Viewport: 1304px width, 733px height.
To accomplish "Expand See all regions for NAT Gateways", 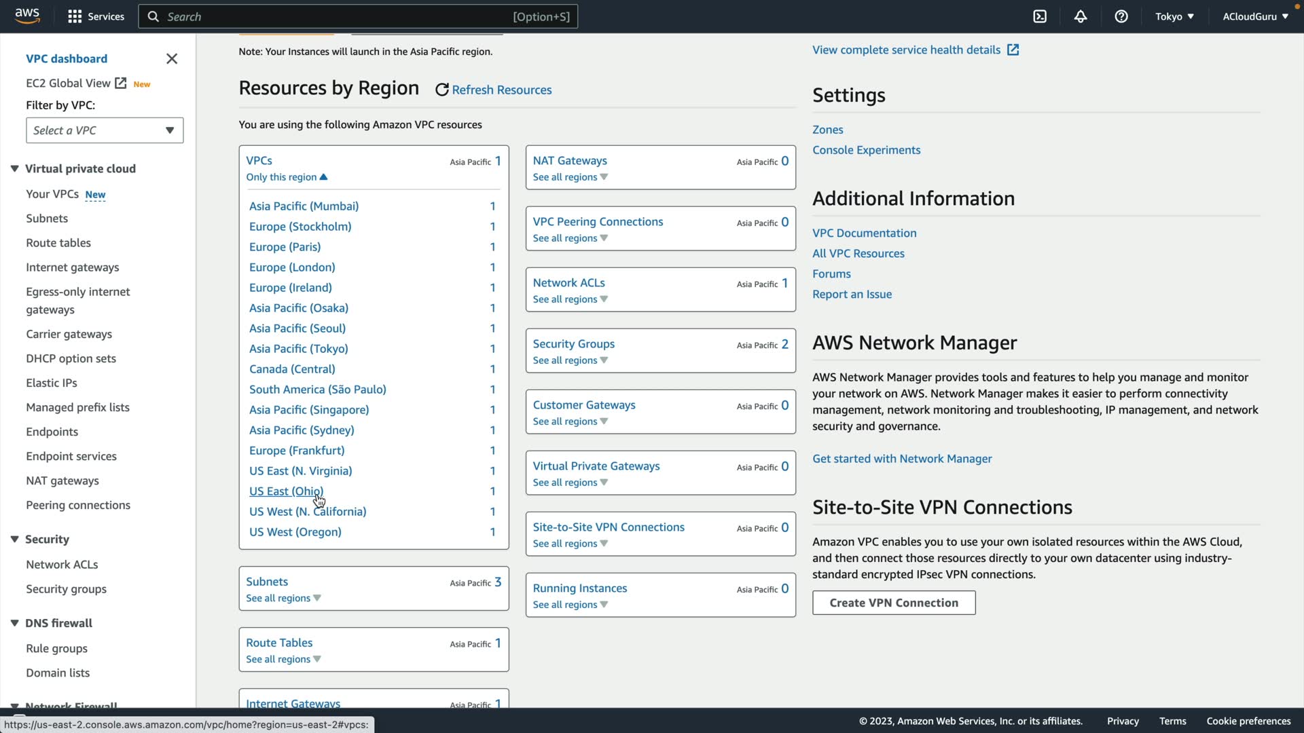I will click(x=570, y=177).
